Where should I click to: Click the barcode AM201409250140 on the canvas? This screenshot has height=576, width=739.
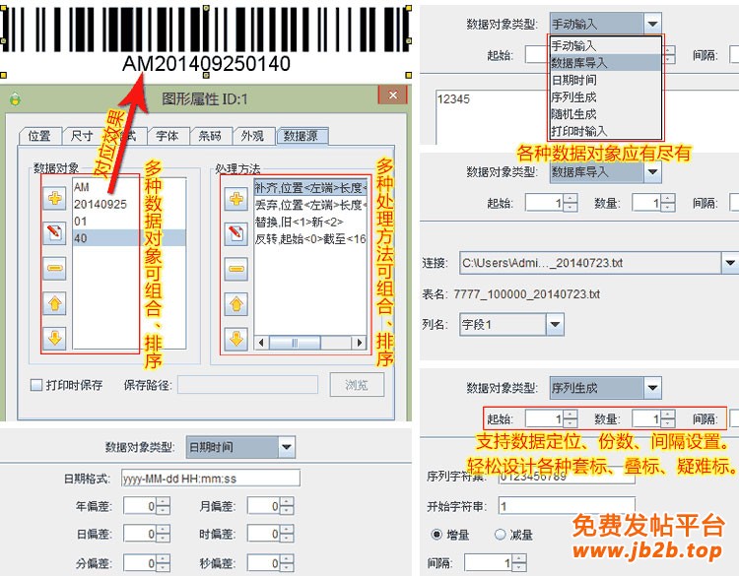click(206, 39)
